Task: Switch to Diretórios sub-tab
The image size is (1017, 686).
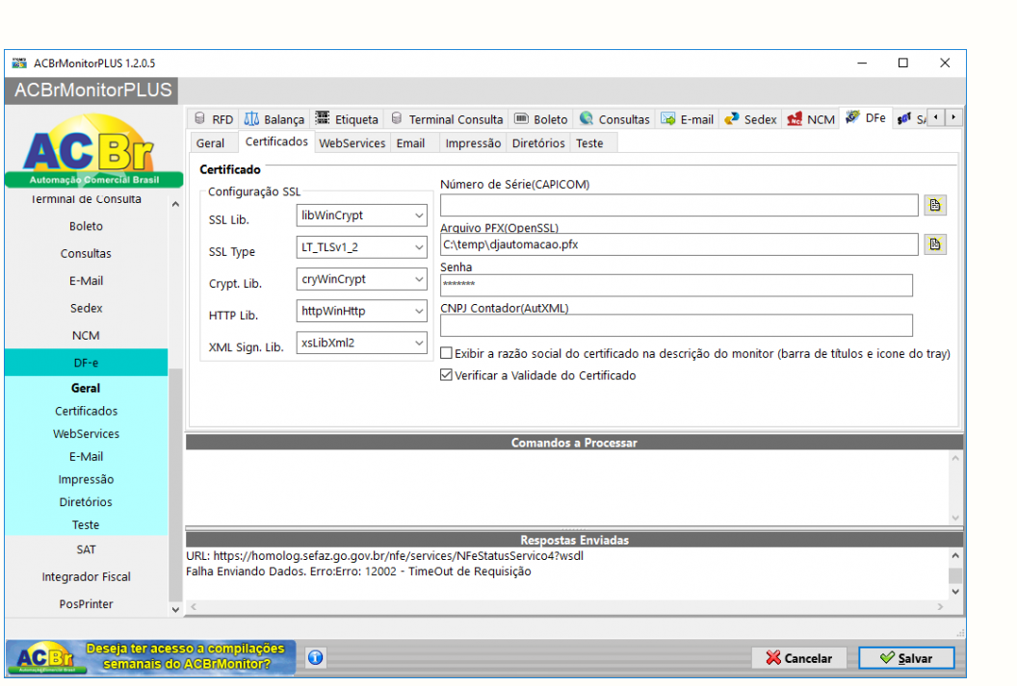Action: click(x=538, y=143)
